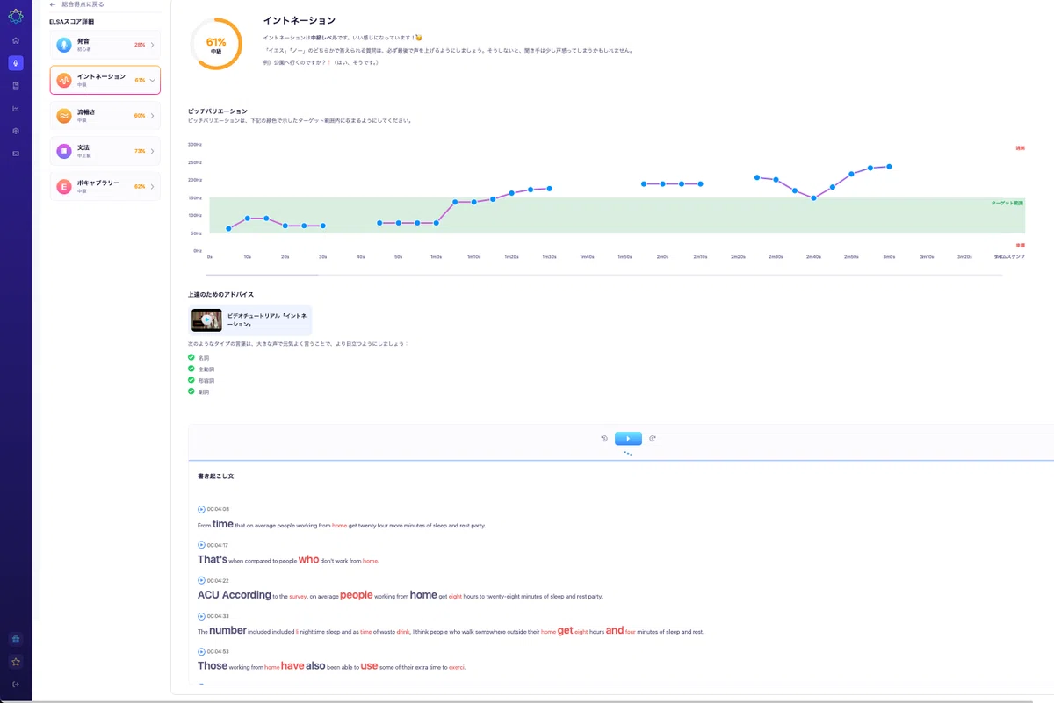Click the gift box icon in sidebar
1054x703 pixels.
16,639
